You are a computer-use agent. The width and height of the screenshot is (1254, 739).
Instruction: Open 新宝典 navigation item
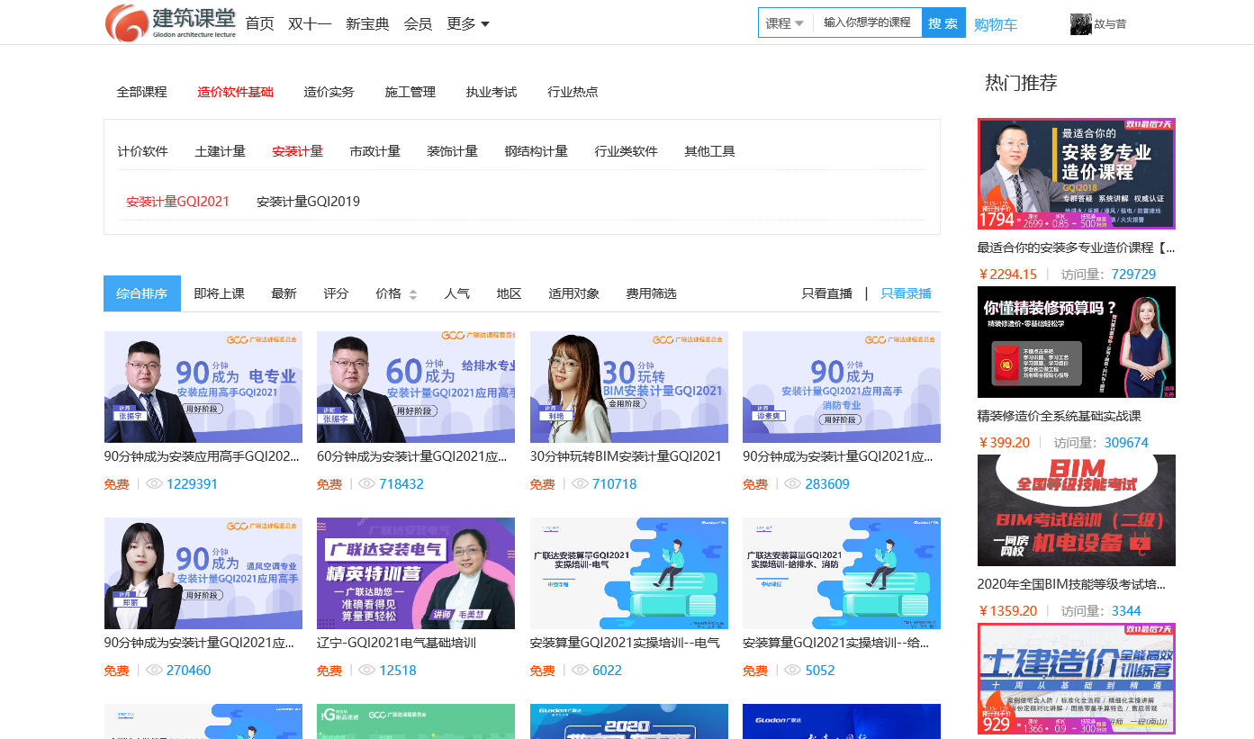click(x=367, y=23)
